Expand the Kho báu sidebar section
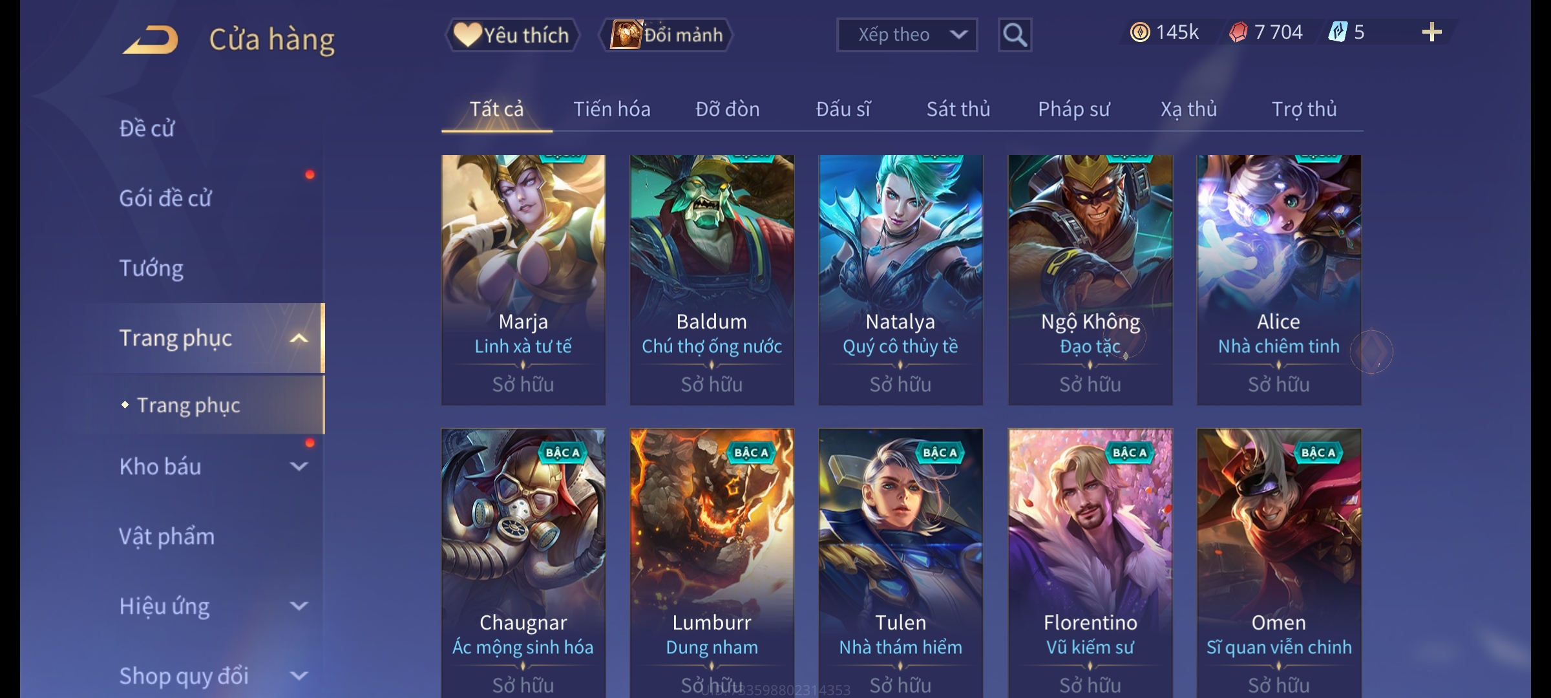Viewport: 1551px width, 698px height. 299,466
